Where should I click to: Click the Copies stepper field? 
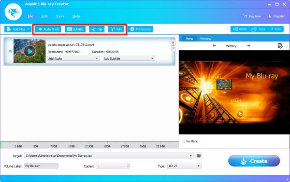click(x=113, y=166)
